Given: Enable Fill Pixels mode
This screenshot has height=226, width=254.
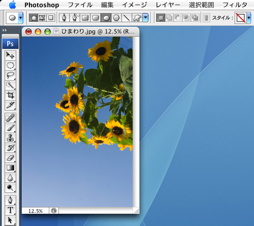Looking at the screenshot, I should pyautogui.click(x=51, y=18).
